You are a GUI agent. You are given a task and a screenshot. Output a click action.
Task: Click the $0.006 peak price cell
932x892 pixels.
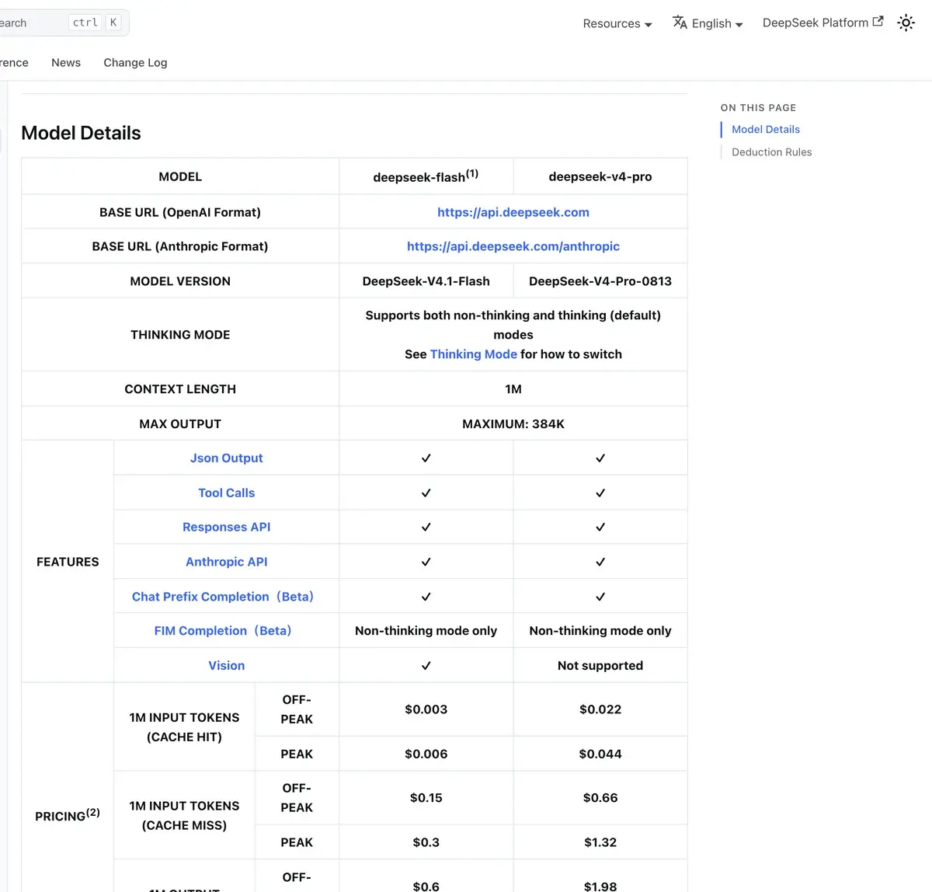point(426,754)
